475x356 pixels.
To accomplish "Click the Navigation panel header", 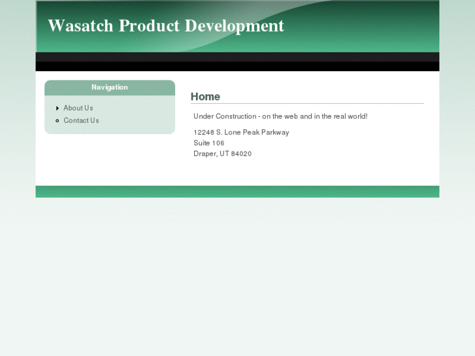I will coord(110,88).
